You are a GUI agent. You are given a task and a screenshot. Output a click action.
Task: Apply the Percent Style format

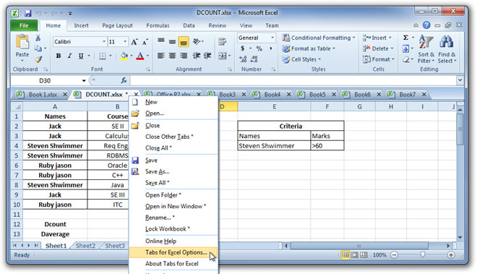pos(259,48)
